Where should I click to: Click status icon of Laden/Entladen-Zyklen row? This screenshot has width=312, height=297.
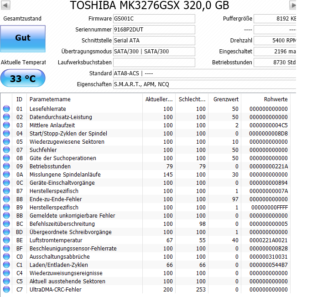pos(6,265)
